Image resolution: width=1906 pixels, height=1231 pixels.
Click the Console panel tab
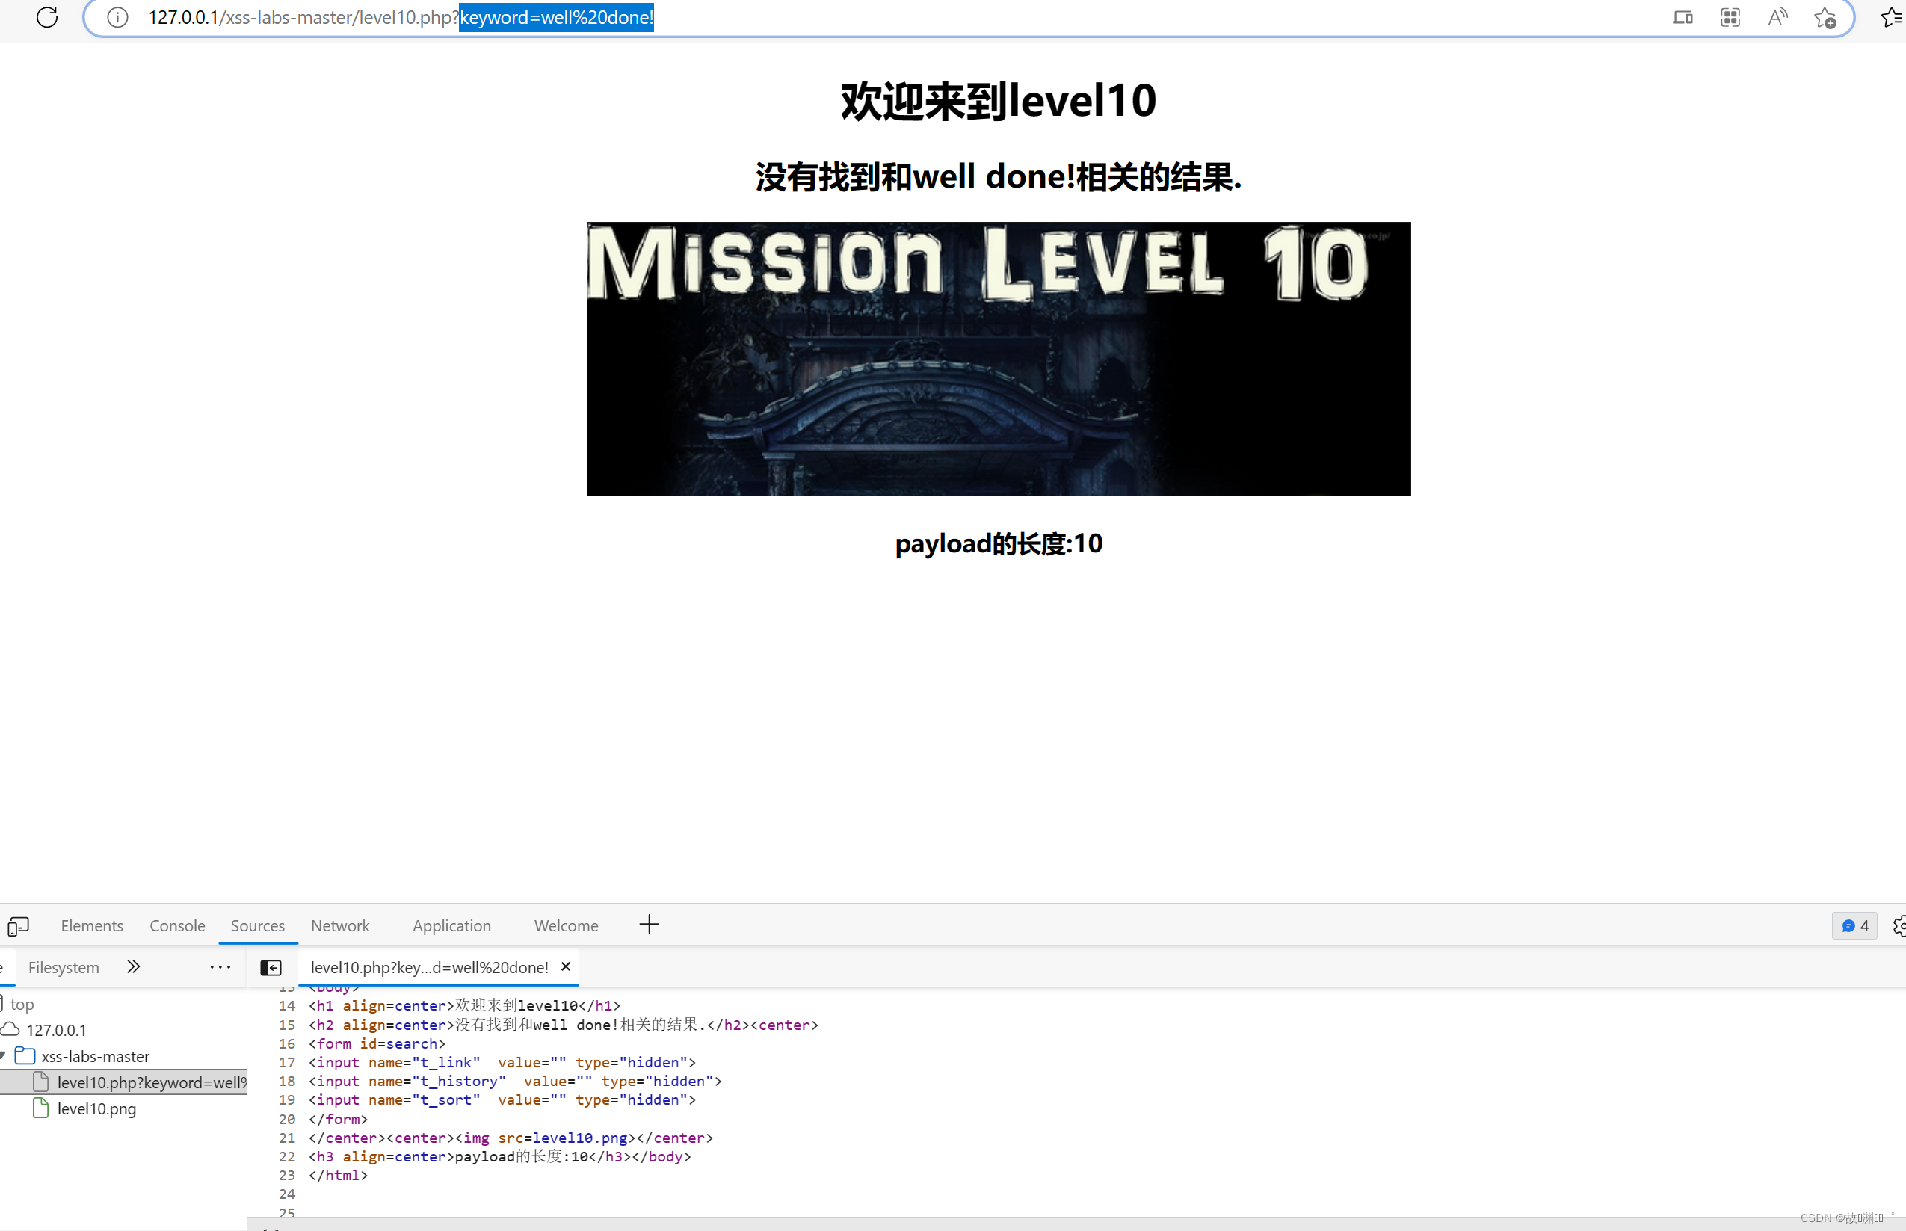coord(178,924)
